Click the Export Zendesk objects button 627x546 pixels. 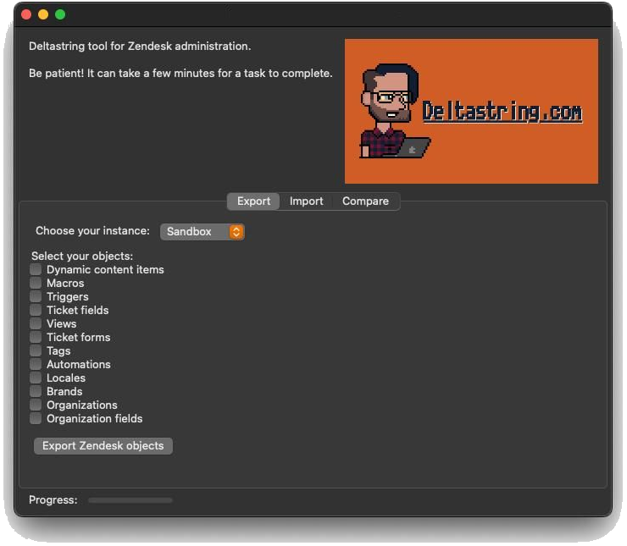tap(103, 446)
